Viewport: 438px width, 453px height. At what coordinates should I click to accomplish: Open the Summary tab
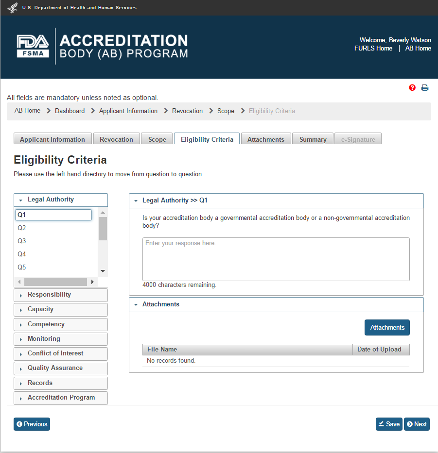point(313,139)
